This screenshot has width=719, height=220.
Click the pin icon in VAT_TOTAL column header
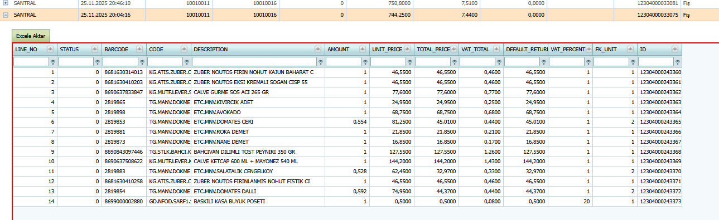point(496,50)
